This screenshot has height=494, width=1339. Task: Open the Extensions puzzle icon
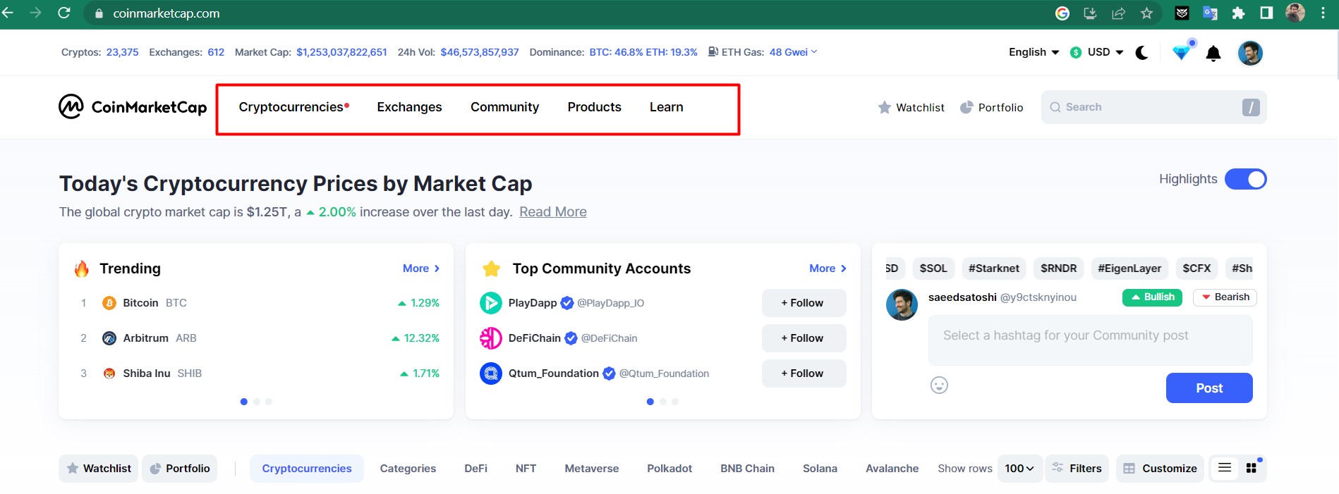point(1238,13)
